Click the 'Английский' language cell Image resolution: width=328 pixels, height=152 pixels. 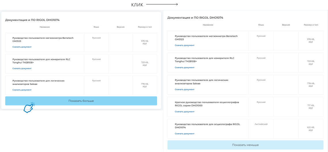point(261,124)
